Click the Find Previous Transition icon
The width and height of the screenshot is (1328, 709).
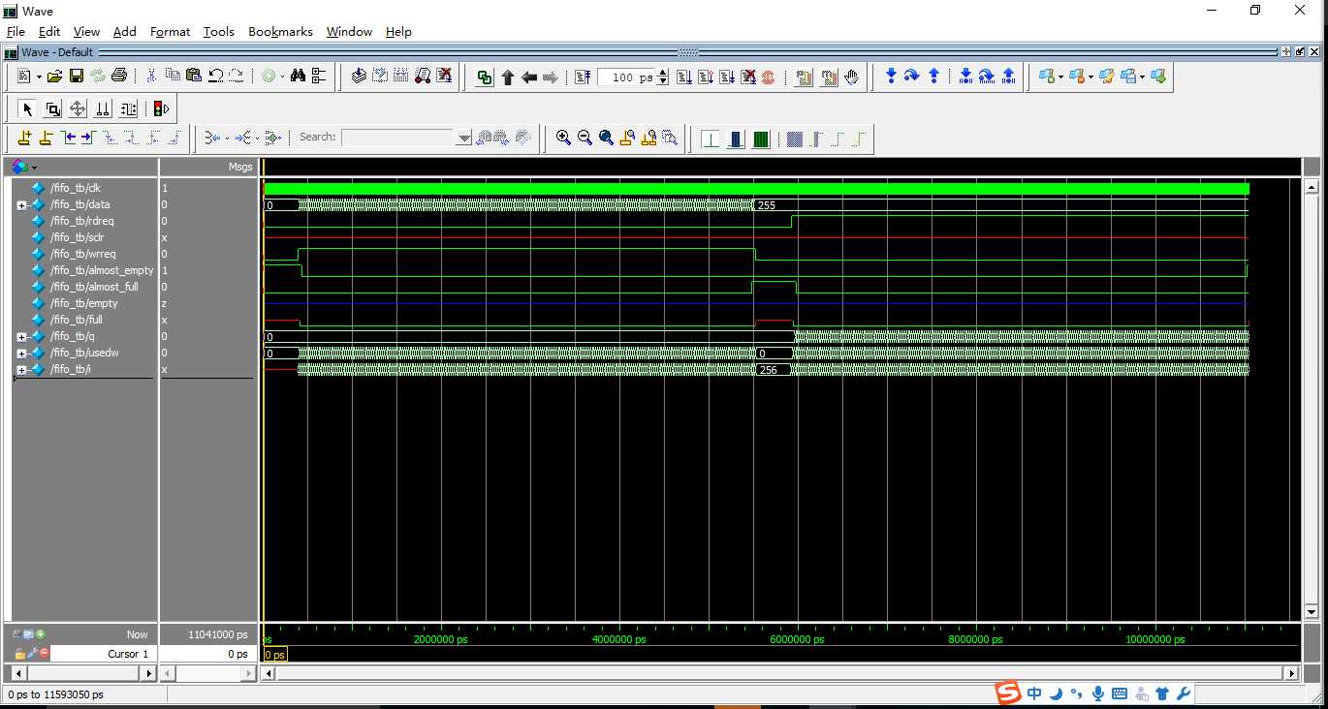coord(67,138)
